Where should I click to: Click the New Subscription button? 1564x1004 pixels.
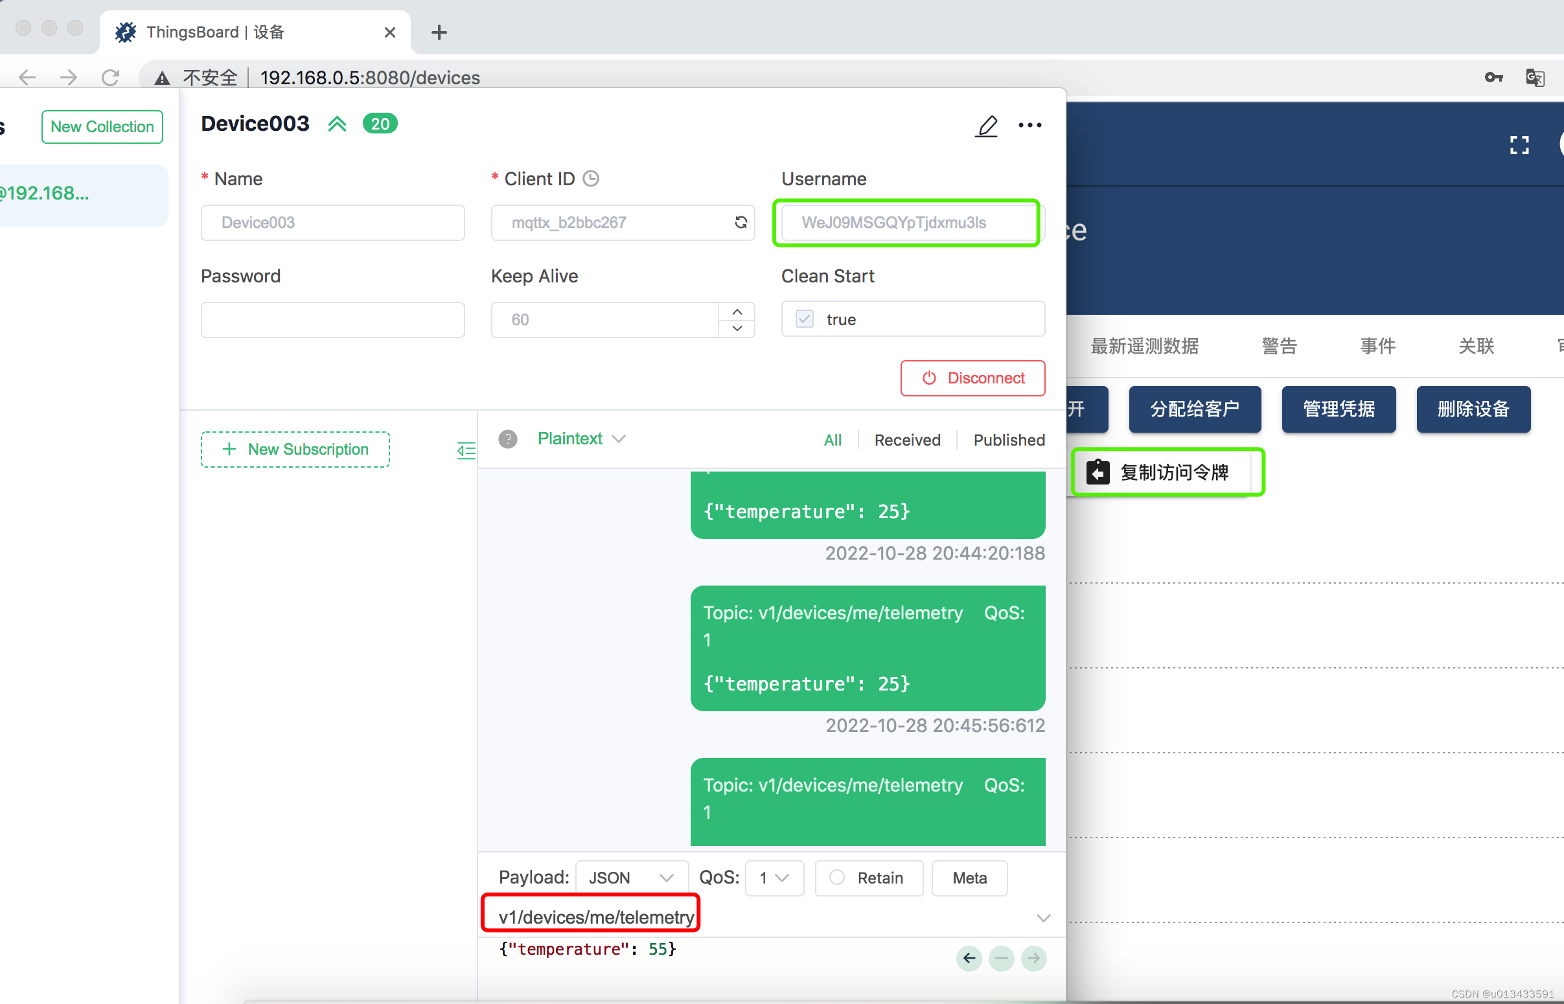pos(295,449)
